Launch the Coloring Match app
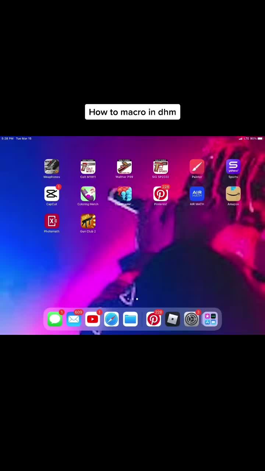The height and width of the screenshot is (471, 265). (x=88, y=194)
